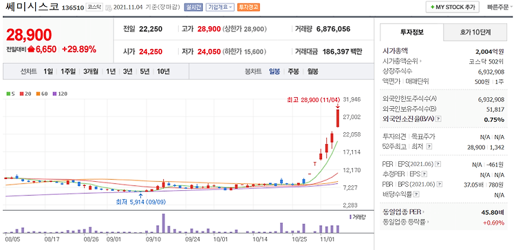Click help icon next to 추정PER EPS
The width and height of the screenshot is (516, 250).
point(424,174)
